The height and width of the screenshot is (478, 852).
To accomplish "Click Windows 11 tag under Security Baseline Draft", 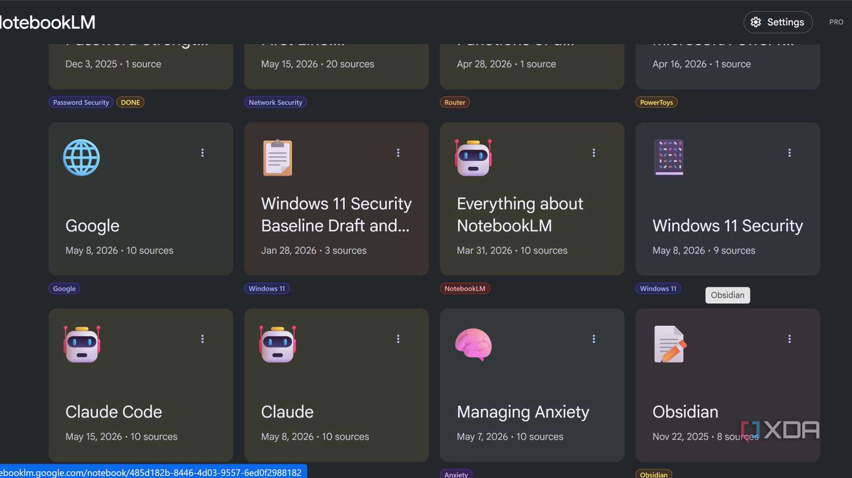I will coord(266,288).
